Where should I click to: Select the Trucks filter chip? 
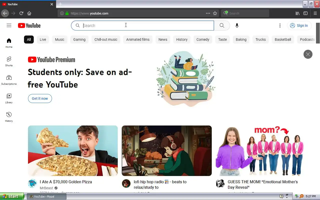[260, 39]
